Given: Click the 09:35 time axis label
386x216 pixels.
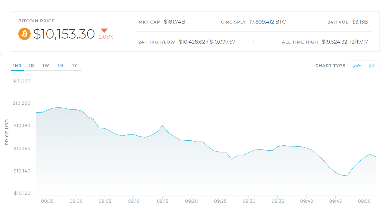Looking at the screenshot, I should (278, 201).
